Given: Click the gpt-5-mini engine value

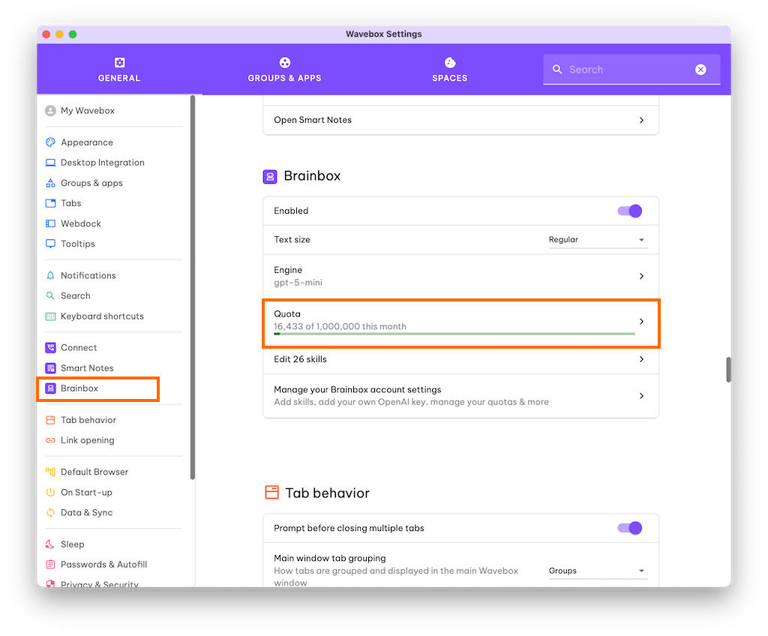Looking at the screenshot, I should point(298,283).
